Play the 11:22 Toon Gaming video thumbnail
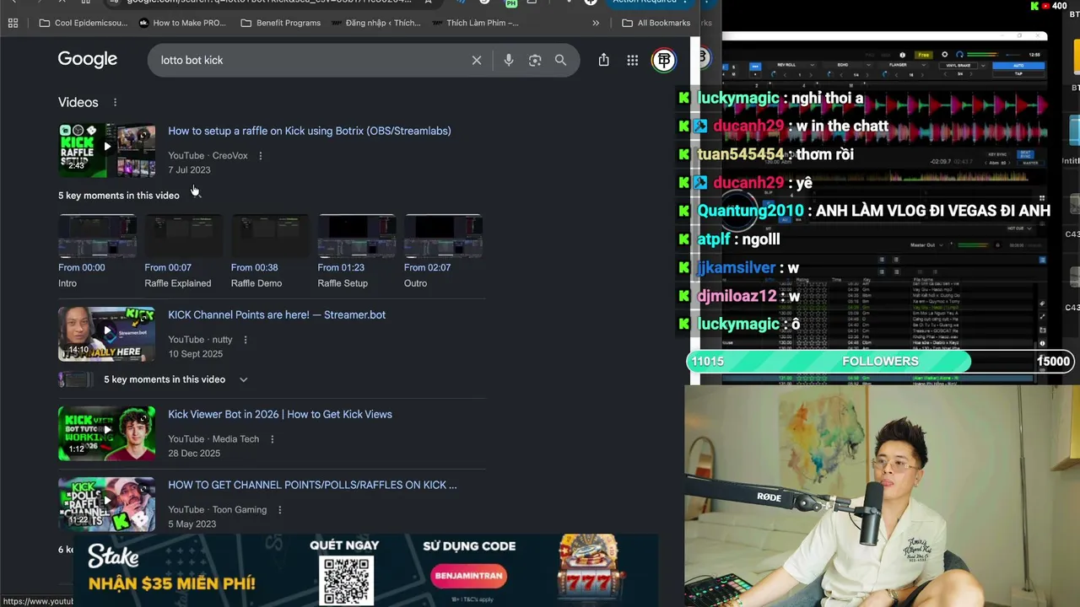The image size is (1080, 607). [106, 504]
